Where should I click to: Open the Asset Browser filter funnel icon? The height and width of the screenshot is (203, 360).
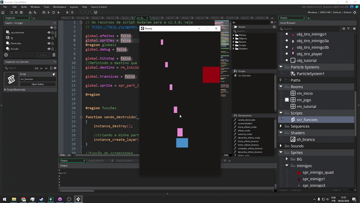(x=348, y=29)
